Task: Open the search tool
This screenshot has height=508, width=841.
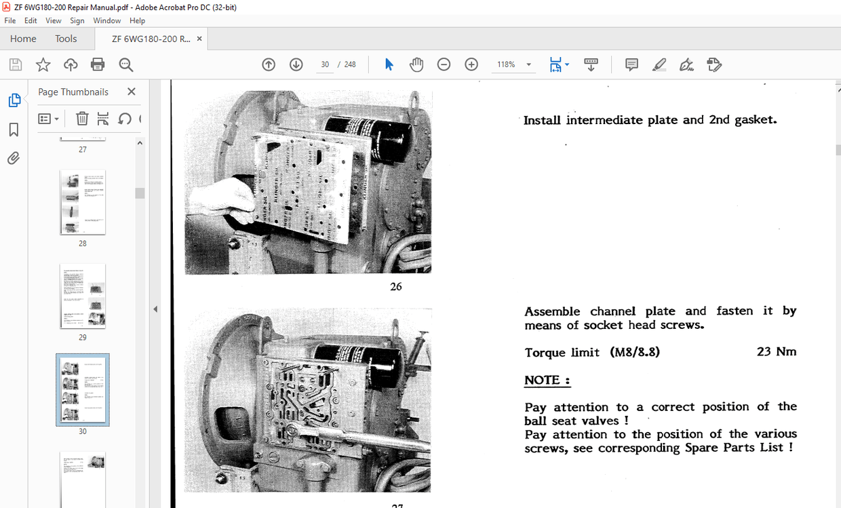Action: pos(125,64)
